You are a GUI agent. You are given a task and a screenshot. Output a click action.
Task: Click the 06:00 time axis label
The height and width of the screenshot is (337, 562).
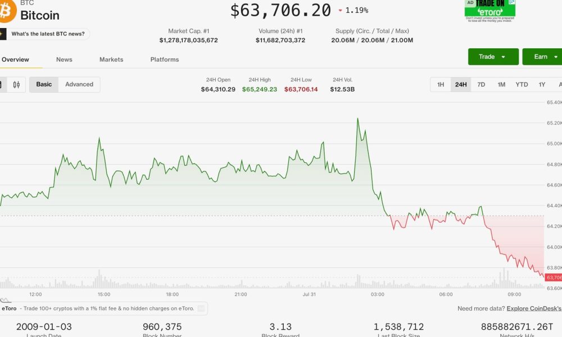coord(446,294)
